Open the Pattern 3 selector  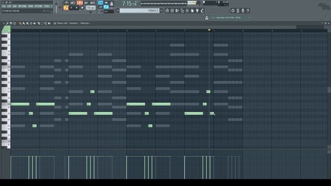[139, 10]
